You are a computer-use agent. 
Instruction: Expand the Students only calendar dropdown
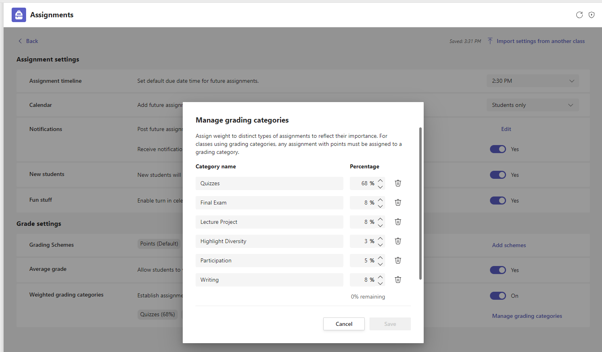click(533, 105)
